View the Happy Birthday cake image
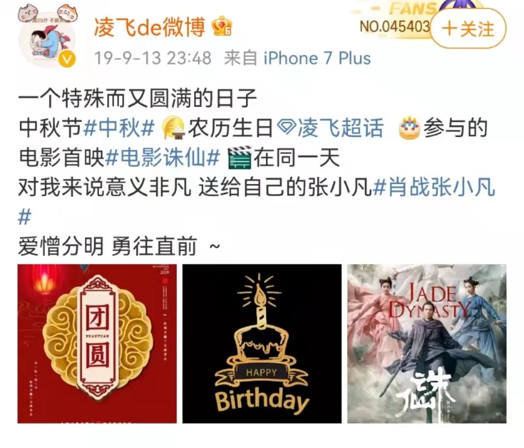Image resolution: width=524 pixels, height=448 pixels. point(262,344)
